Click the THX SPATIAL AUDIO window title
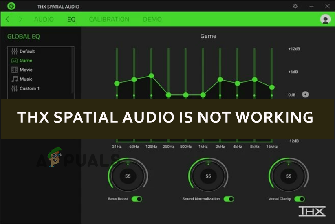The width and height of the screenshot is (335, 224). click(58, 7)
